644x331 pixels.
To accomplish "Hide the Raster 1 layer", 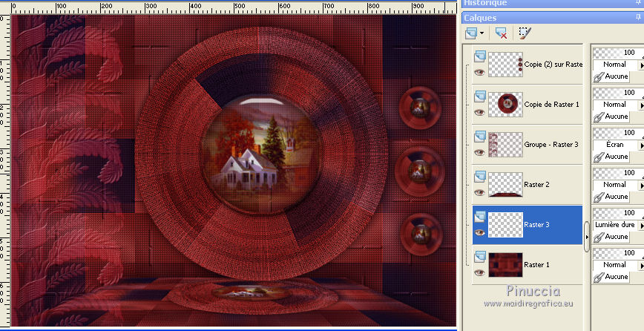I will click(479, 272).
